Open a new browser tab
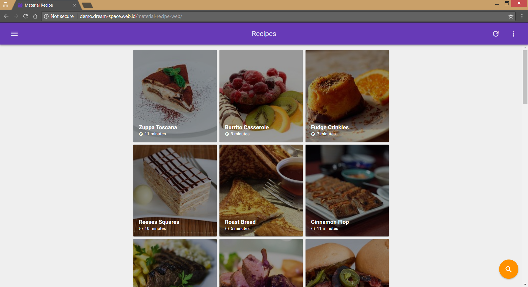 87,5
